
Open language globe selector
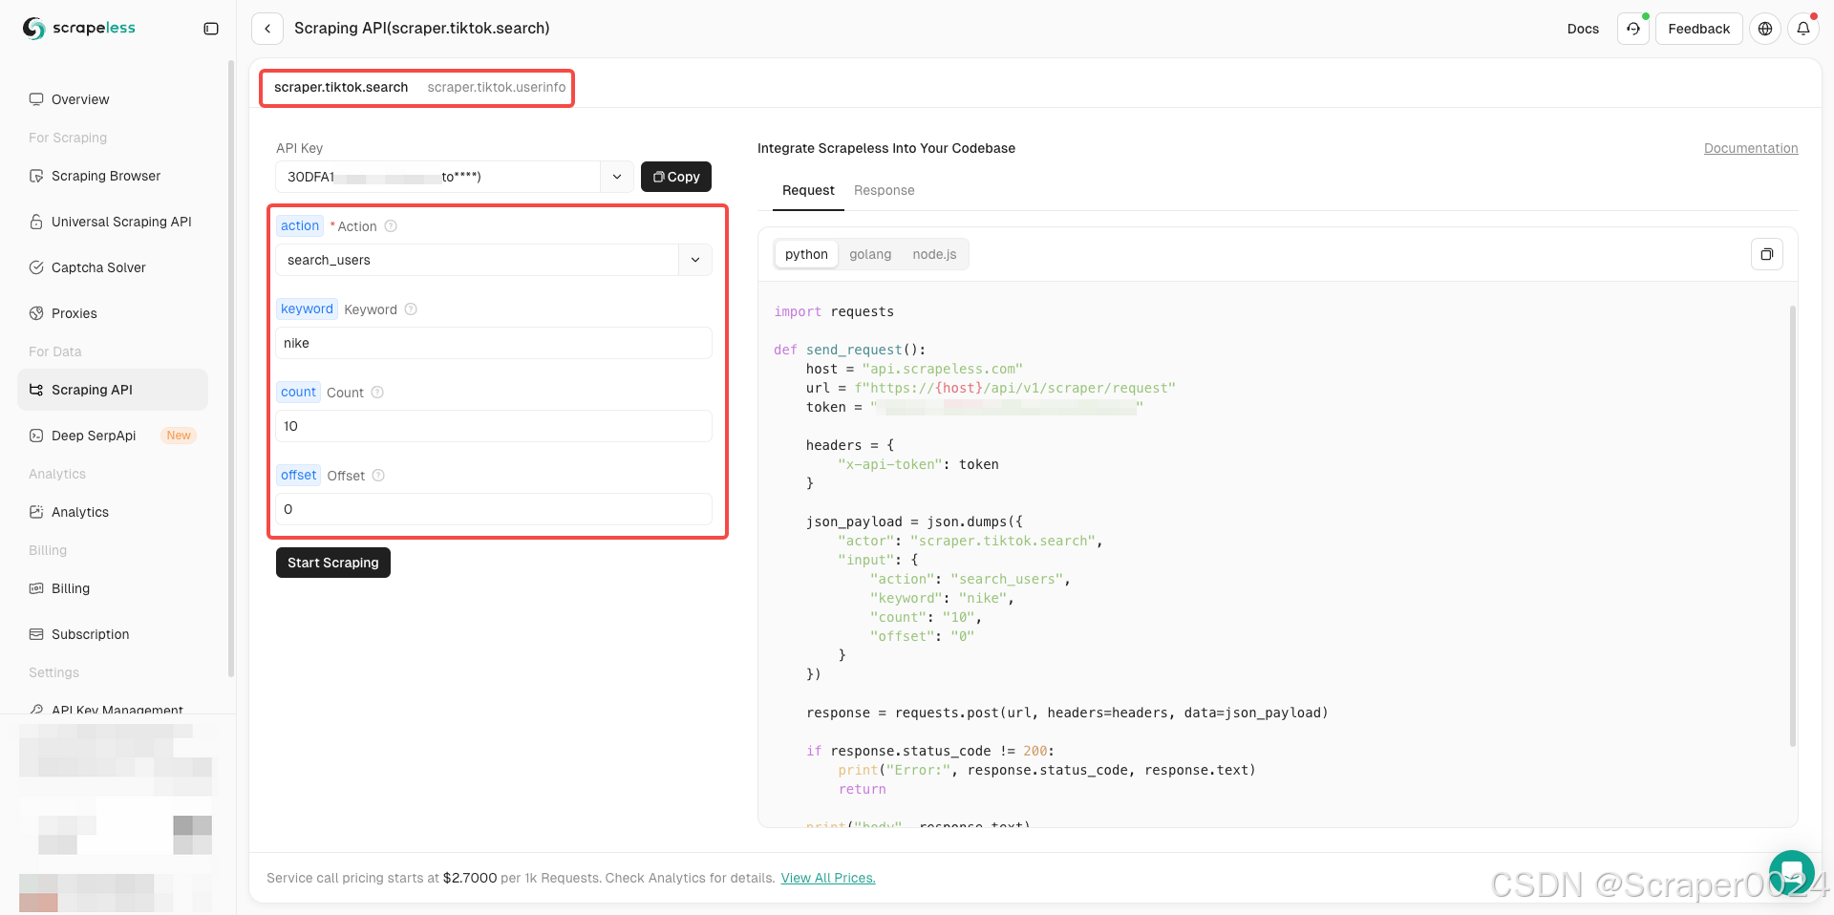tap(1765, 29)
